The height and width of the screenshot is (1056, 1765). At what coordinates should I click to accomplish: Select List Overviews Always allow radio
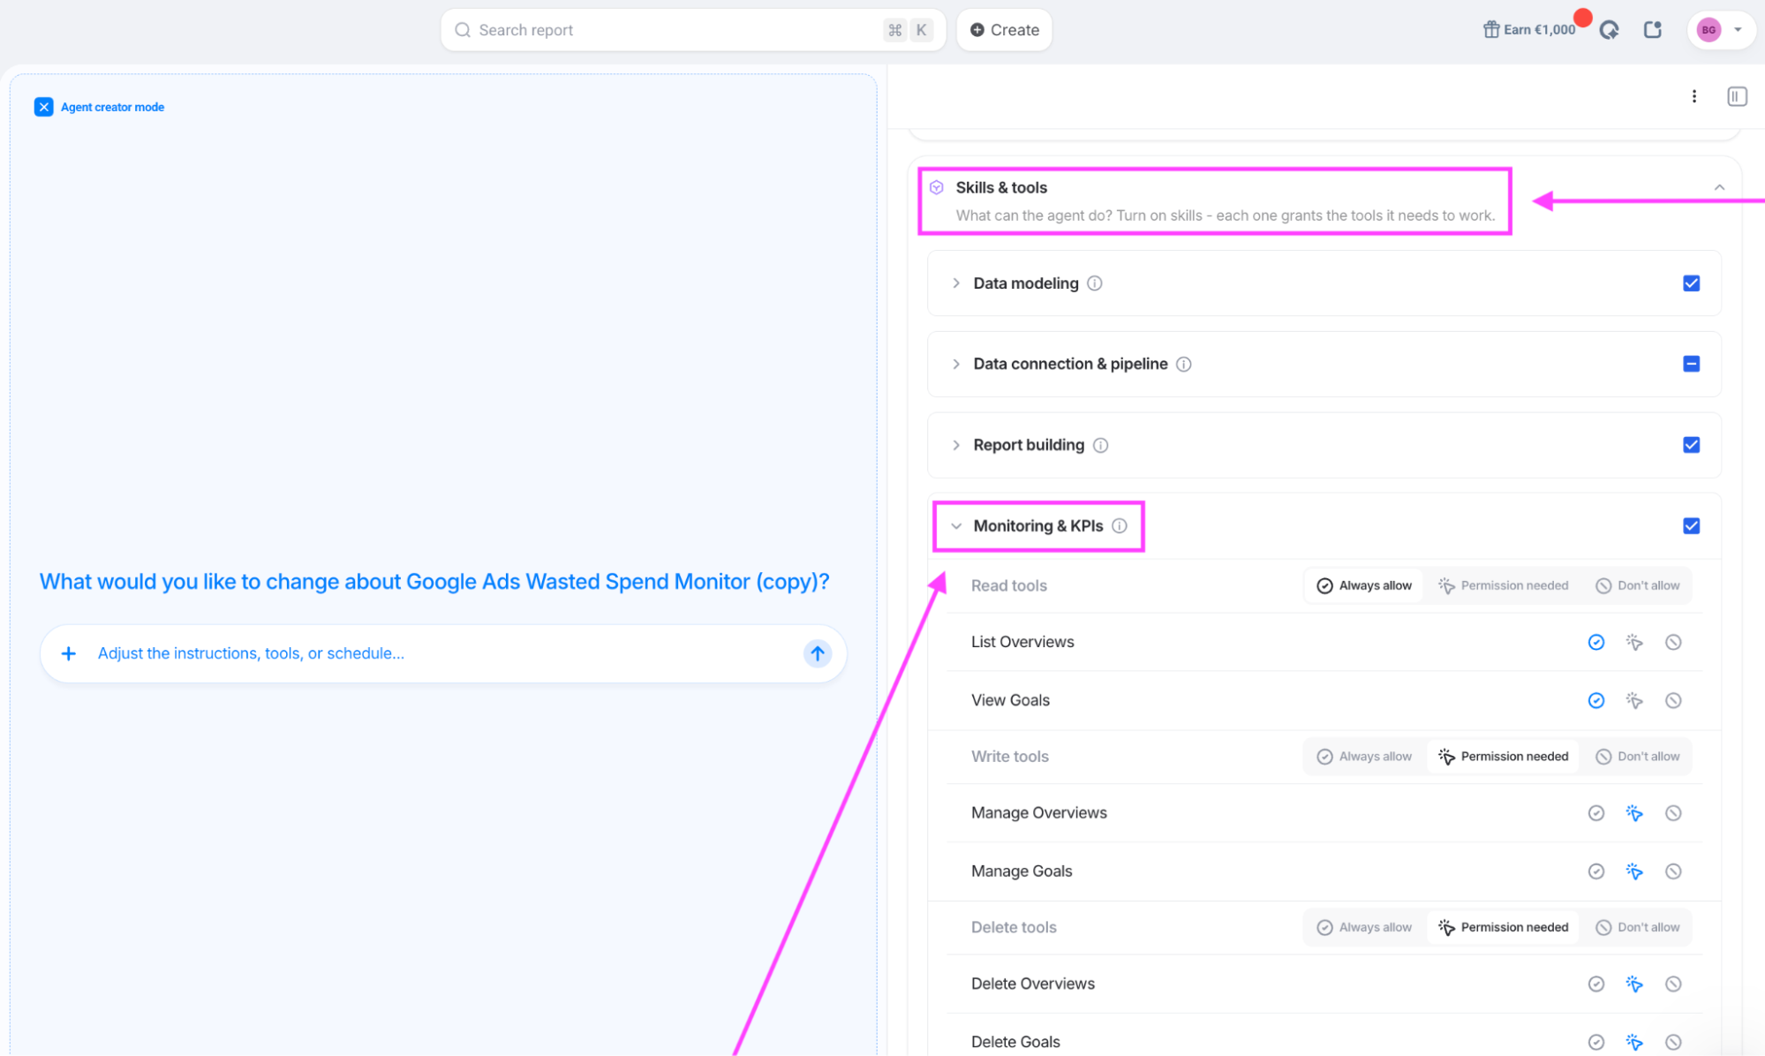click(x=1595, y=642)
